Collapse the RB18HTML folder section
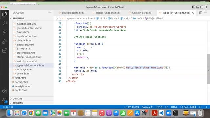210x118 pixels. coord(31,18)
